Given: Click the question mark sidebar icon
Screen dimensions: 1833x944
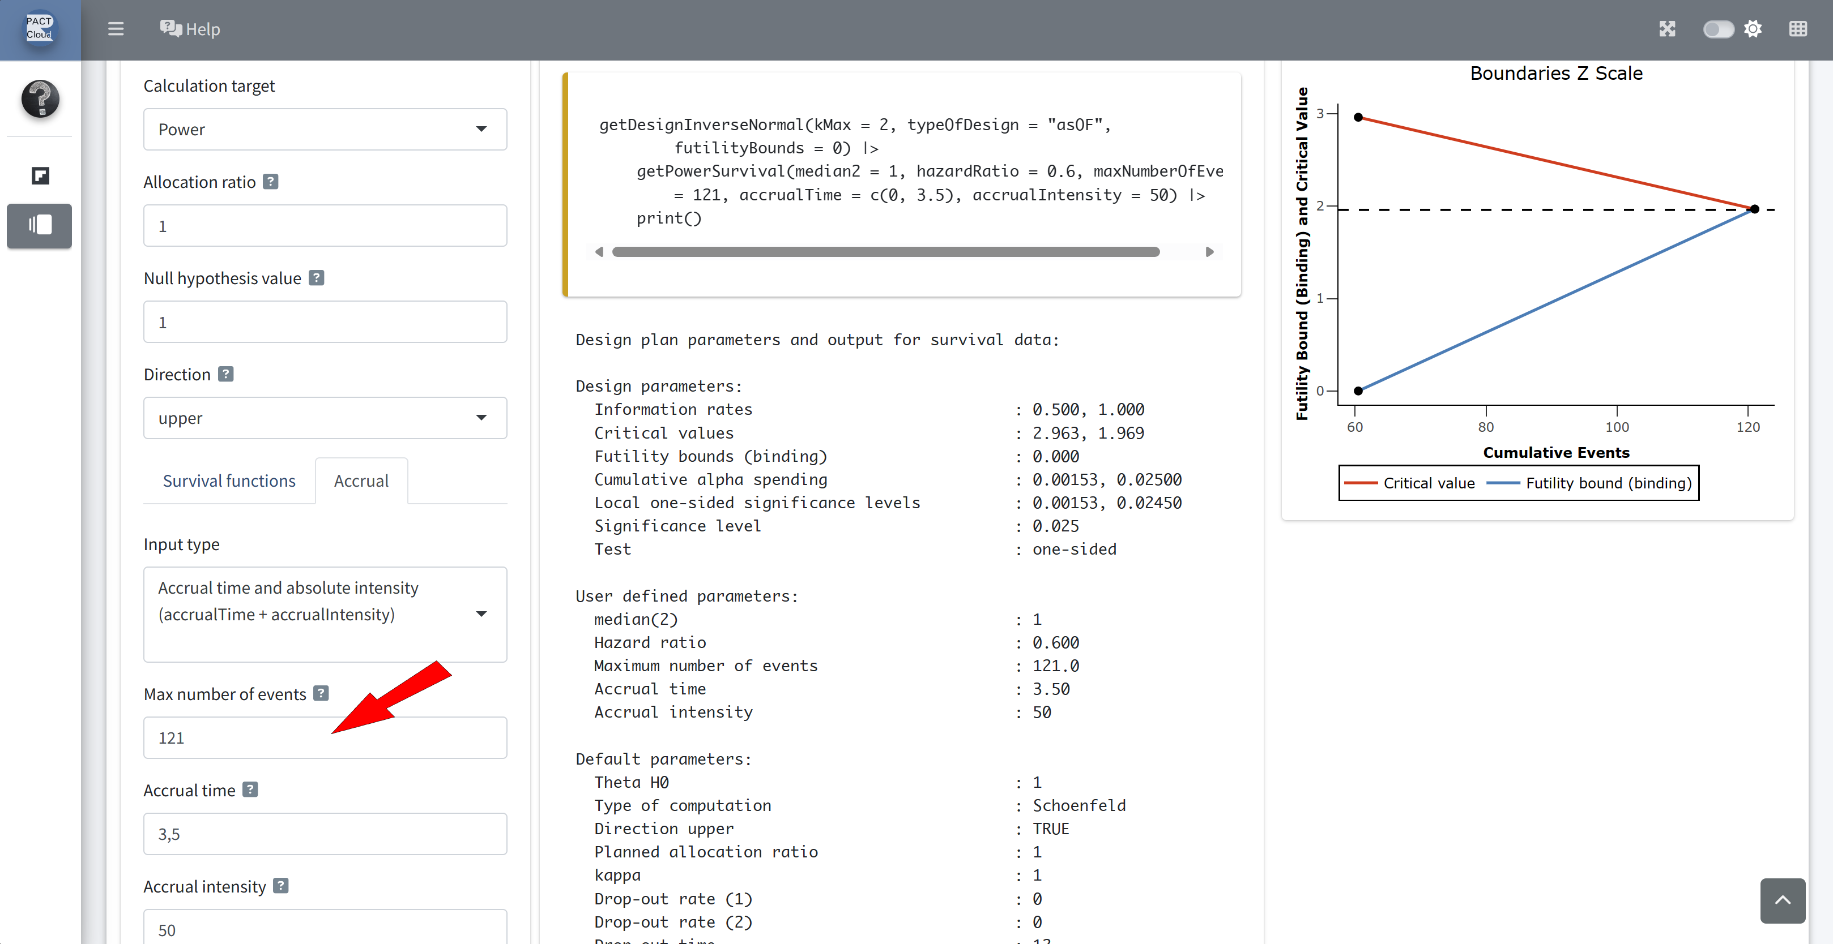Looking at the screenshot, I should pyautogui.click(x=40, y=98).
